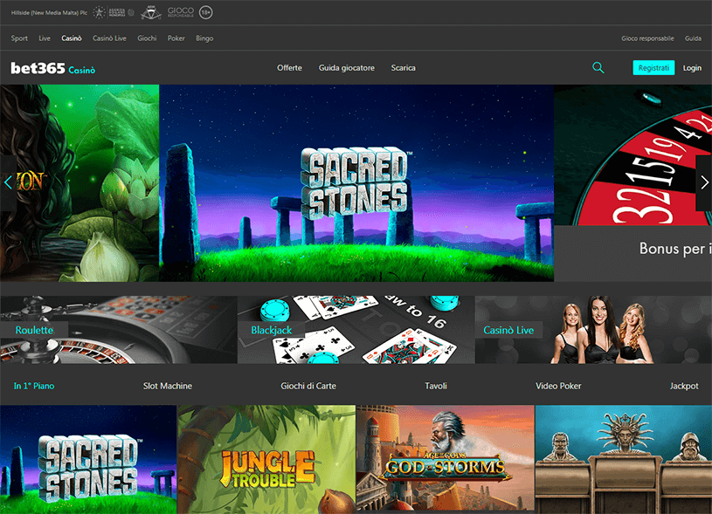712x514 pixels.
Task: Go to previous carousel slide arrow
Action: 8,183
